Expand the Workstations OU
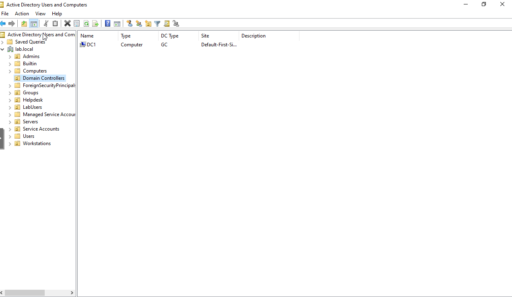The image size is (512, 297). click(10, 143)
